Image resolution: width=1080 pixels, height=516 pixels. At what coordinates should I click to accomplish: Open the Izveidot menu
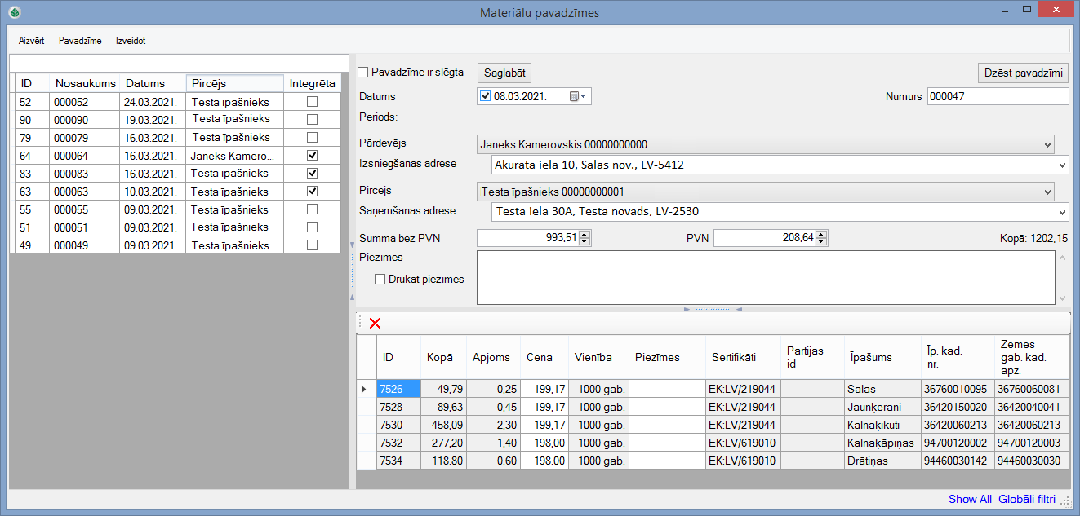131,41
